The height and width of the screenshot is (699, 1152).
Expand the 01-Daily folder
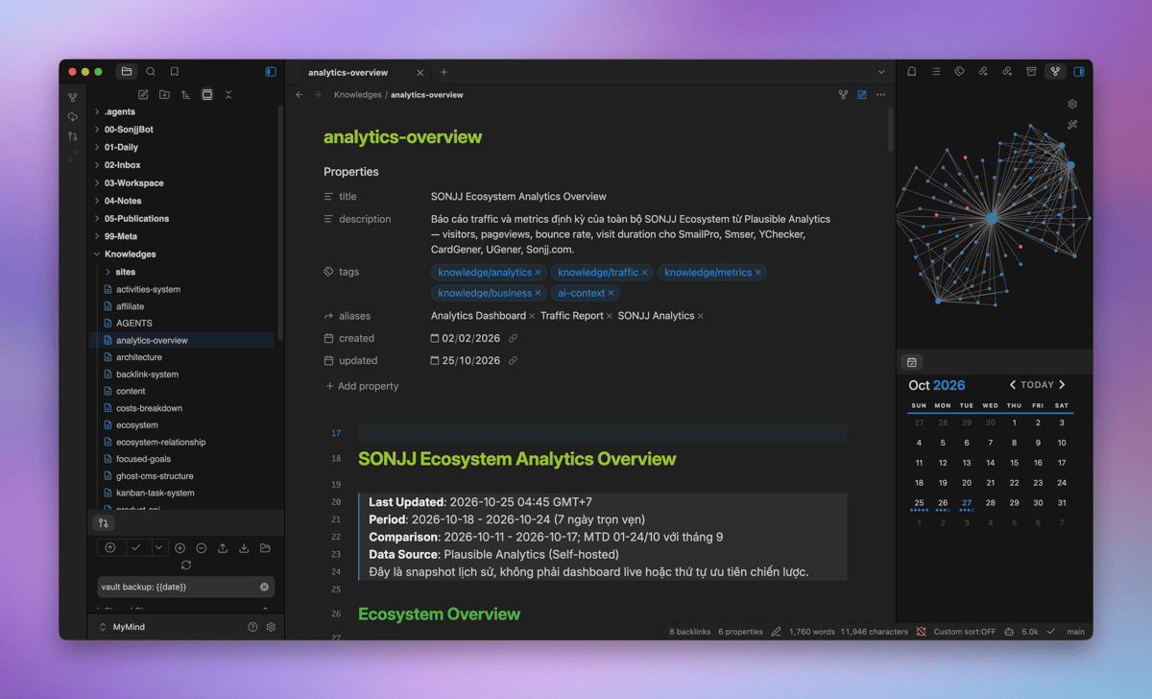coord(97,148)
